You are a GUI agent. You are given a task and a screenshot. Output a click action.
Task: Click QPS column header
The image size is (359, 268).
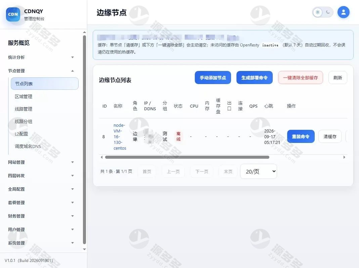(254, 106)
